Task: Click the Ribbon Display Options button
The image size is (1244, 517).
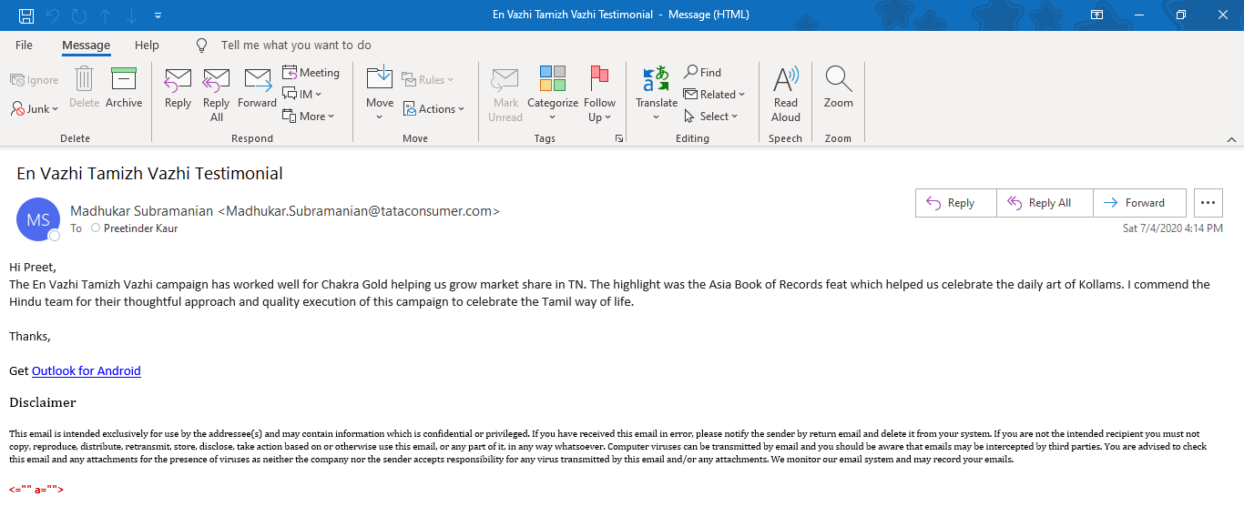Action: (1096, 15)
